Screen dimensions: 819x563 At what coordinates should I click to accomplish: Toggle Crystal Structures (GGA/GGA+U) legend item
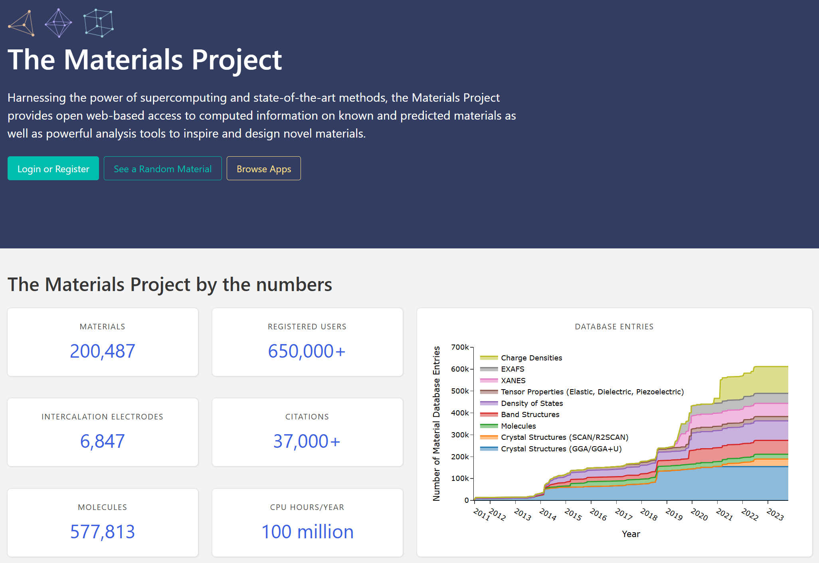point(561,449)
